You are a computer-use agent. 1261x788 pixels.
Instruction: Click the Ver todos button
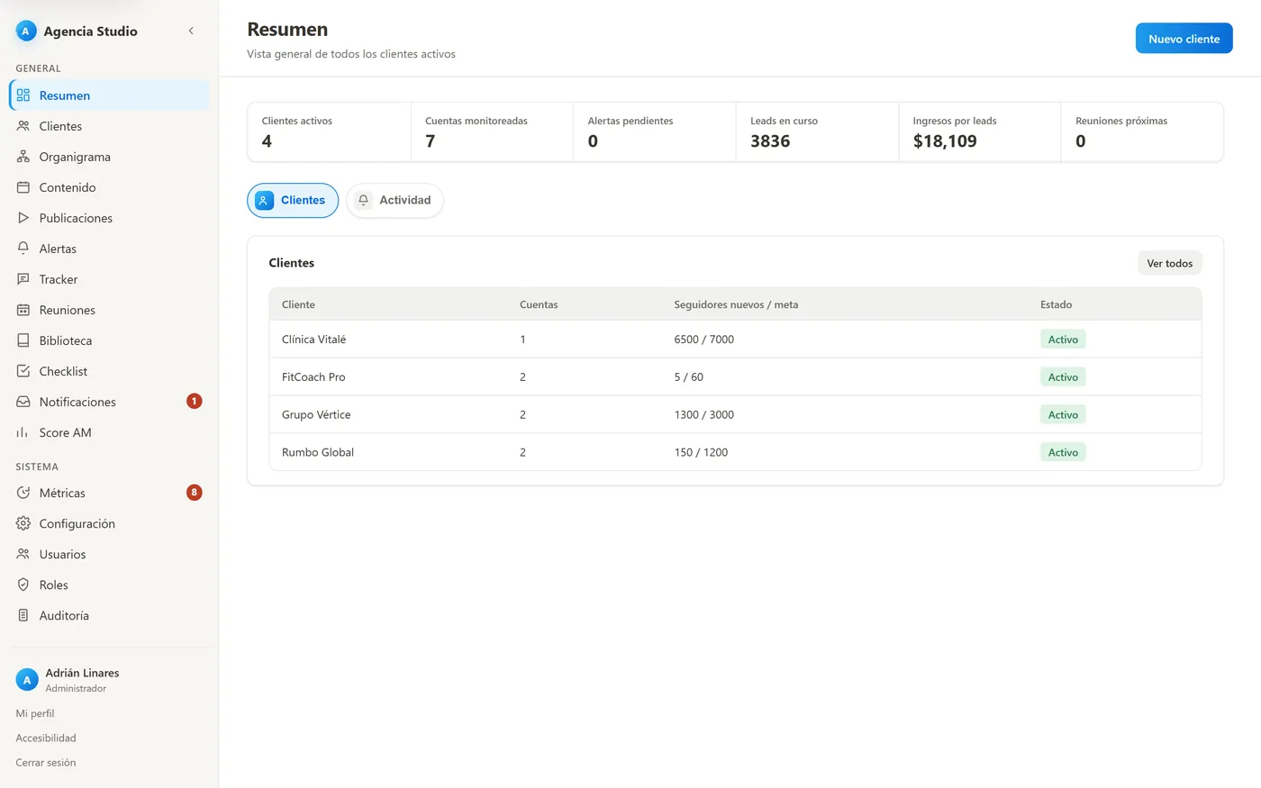[x=1169, y=263]
